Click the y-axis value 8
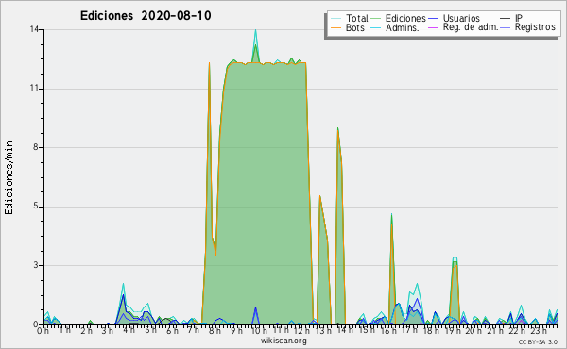The image size is (567, 349). click(36, 147)
